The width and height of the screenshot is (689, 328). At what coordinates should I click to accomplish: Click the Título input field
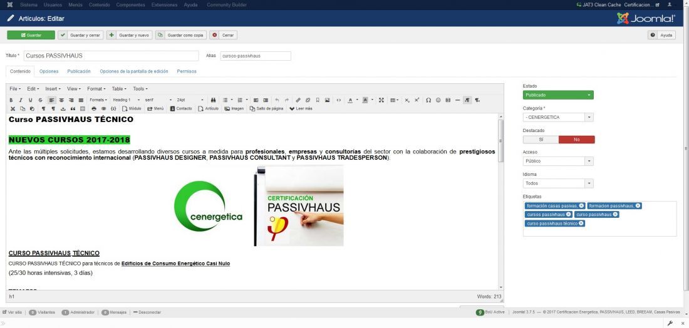(111, 56)
